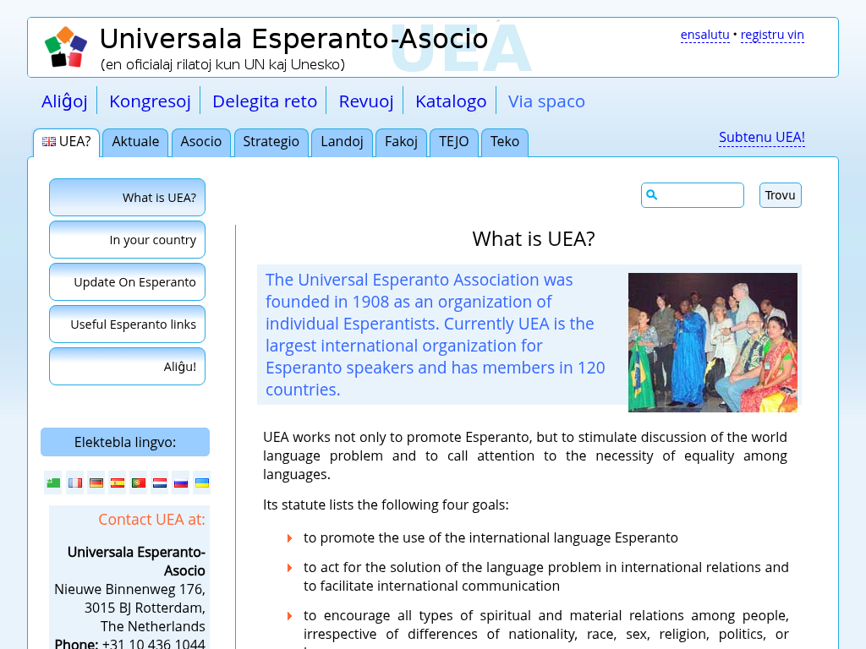Open the TEJO tab
866x649 pixels.
coord(453,142)
